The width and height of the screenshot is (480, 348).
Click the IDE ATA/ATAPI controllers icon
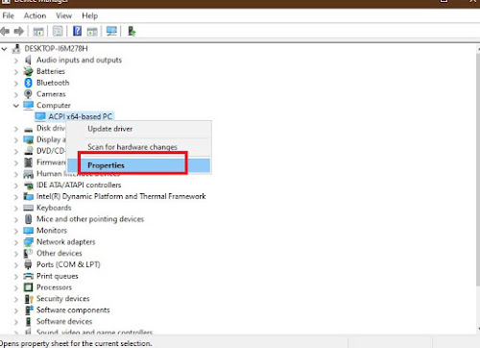tap(29, 186)
